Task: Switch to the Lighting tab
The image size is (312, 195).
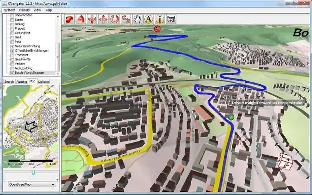Action: click(43, 82)
